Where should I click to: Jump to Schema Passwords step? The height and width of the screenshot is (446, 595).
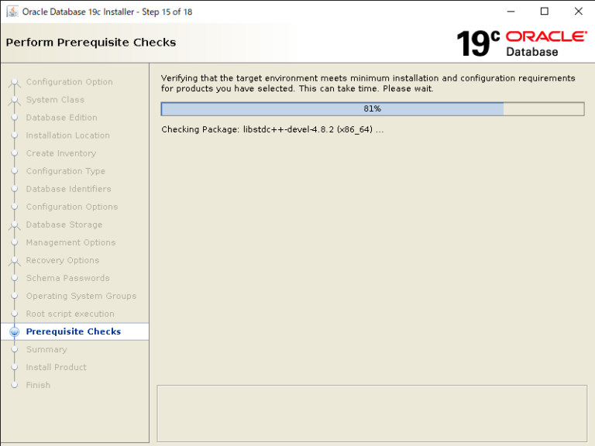click(x=67, y=278)
